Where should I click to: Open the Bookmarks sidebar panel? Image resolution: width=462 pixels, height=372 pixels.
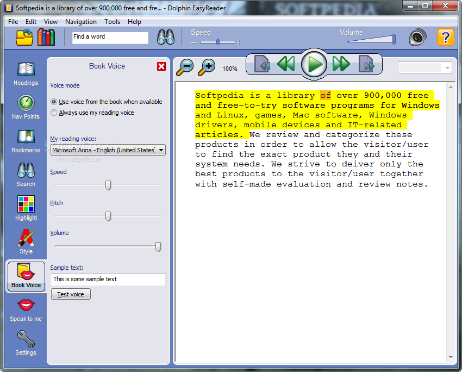pos(26,141)
